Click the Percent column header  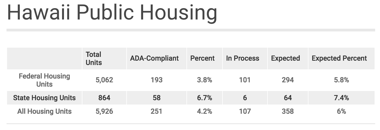(202, 58)
